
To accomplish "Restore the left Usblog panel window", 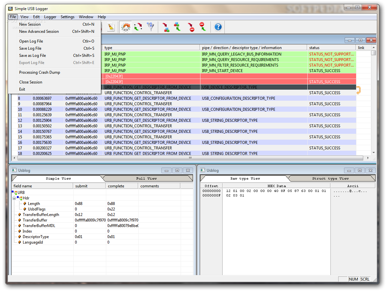I will (x=177, y=170).
